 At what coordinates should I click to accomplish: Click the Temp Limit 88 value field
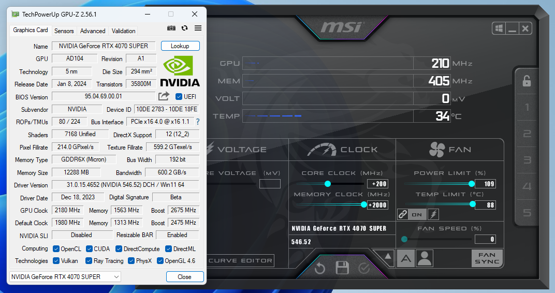click(x=485, y=205)
